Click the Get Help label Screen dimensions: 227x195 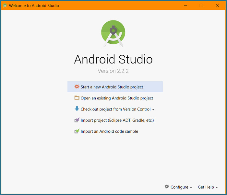click(x=206, y=187)
